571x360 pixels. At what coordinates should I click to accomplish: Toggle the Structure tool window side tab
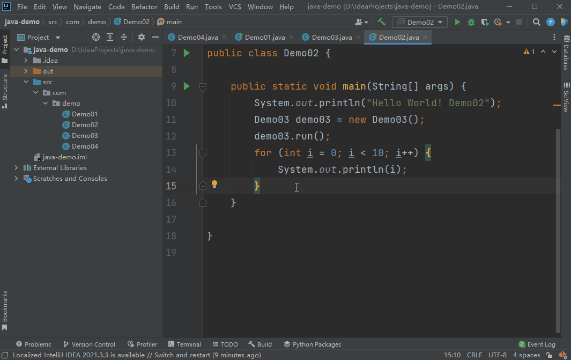[5, 91]
